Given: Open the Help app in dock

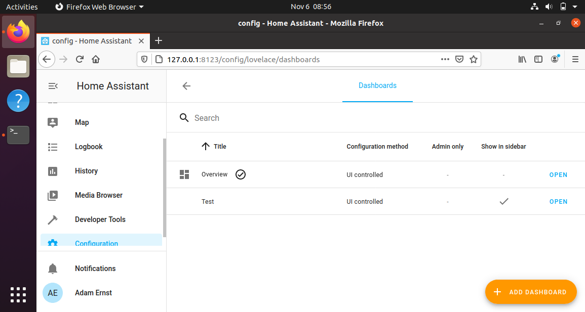Looking at the screenshot, I should click(18, 101).
